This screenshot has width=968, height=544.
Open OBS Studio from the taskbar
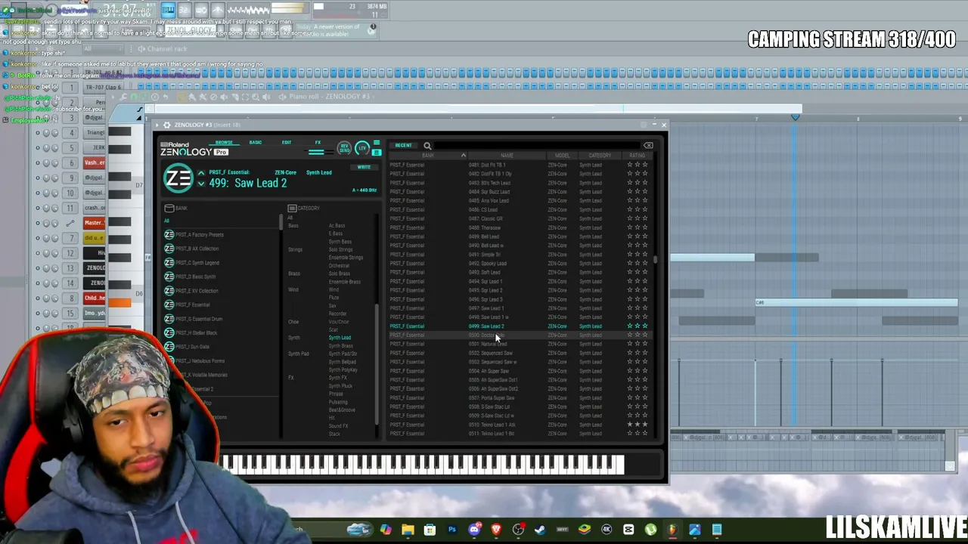(x=518, y=530)
